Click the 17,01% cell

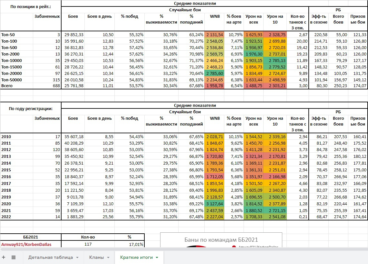[x=130, y=244]
